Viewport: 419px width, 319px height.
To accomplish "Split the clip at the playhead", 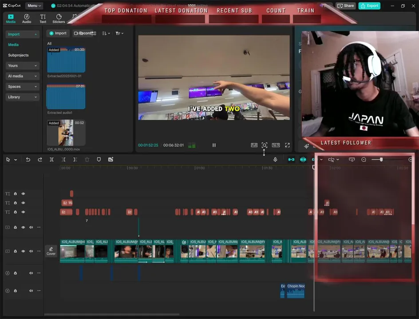I will tap(51, 159).
